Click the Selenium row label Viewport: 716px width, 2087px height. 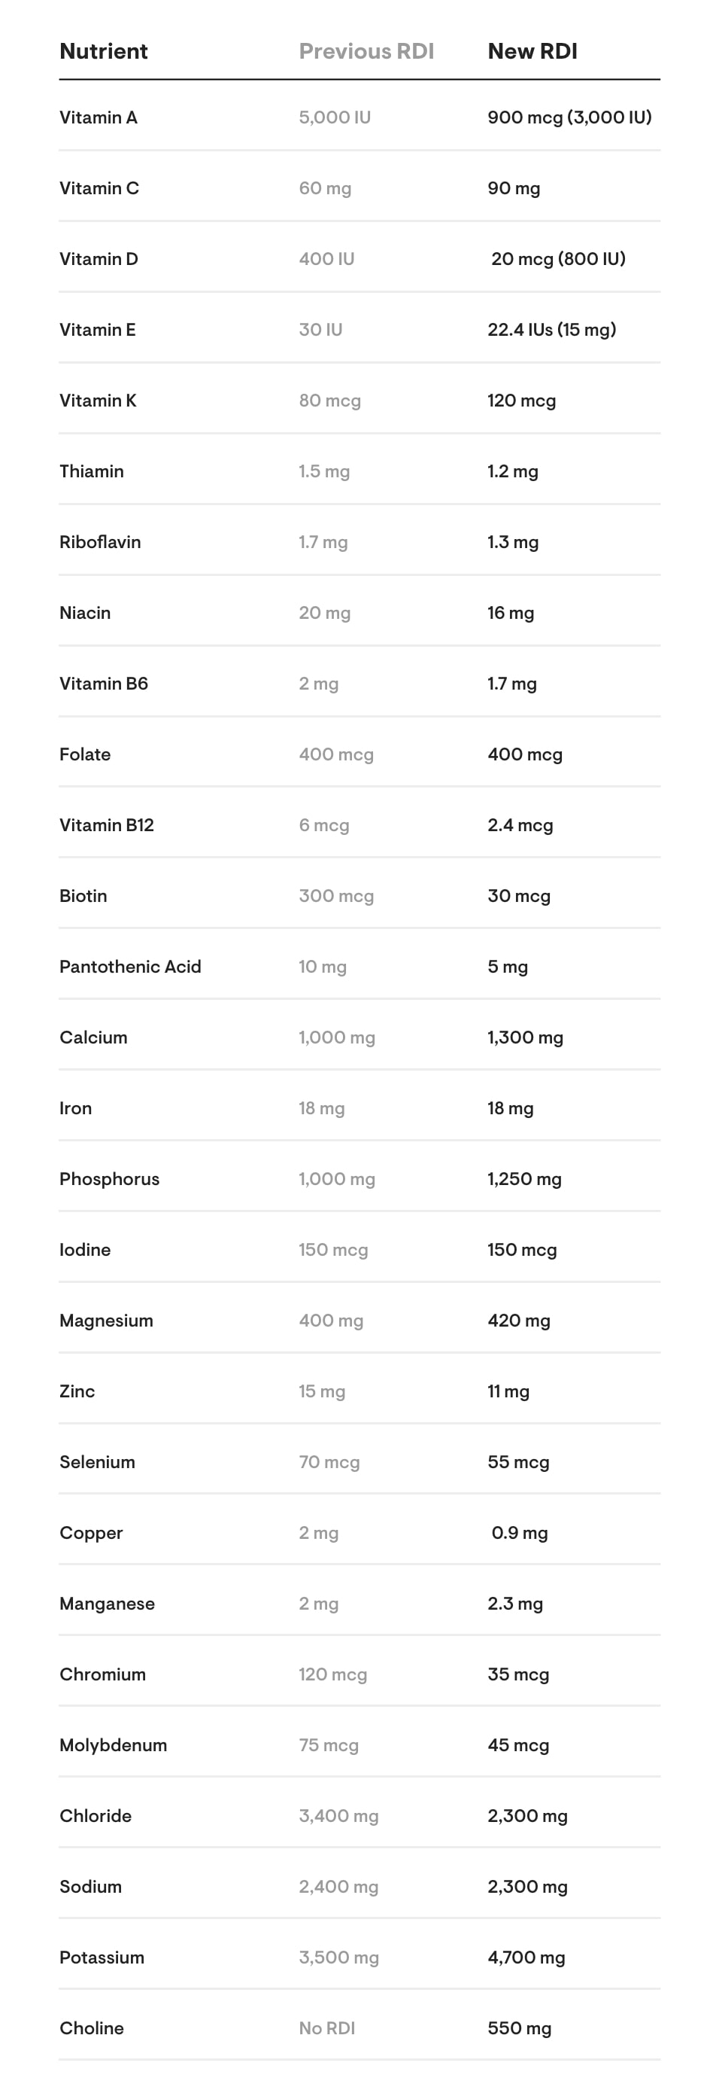[x=97, y=1462]
